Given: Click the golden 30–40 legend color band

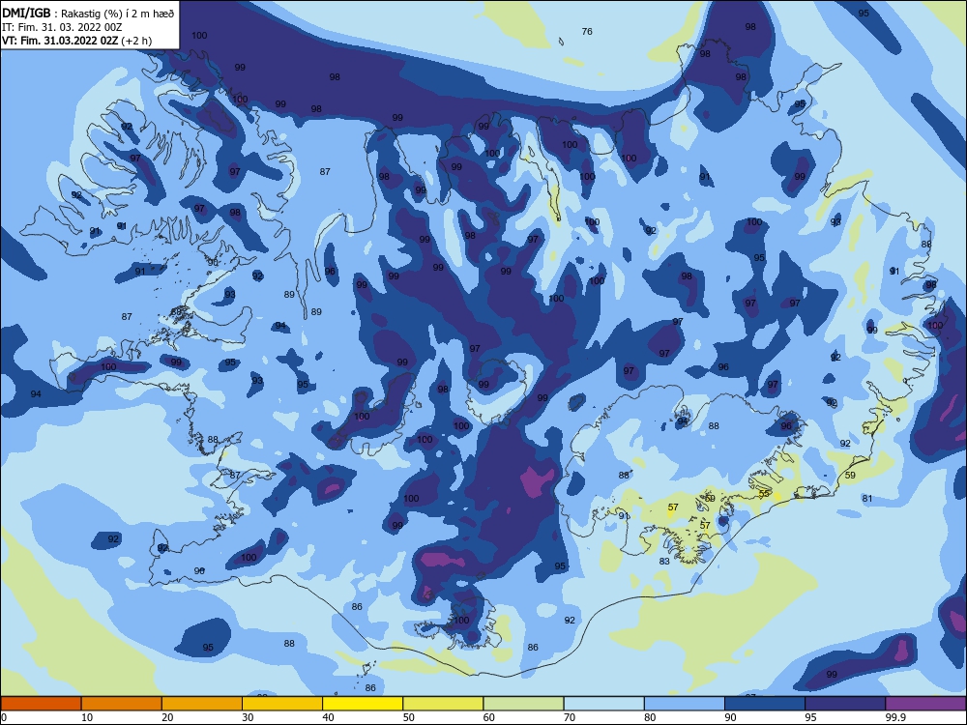Looking at the screenshot, I should pos(282,704).
